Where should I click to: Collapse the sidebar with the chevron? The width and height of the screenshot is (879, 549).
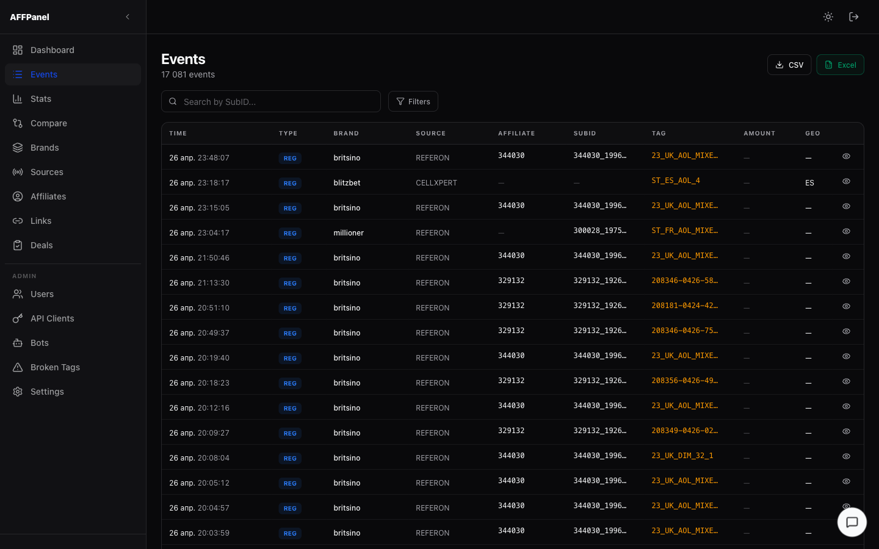[127, 16]
